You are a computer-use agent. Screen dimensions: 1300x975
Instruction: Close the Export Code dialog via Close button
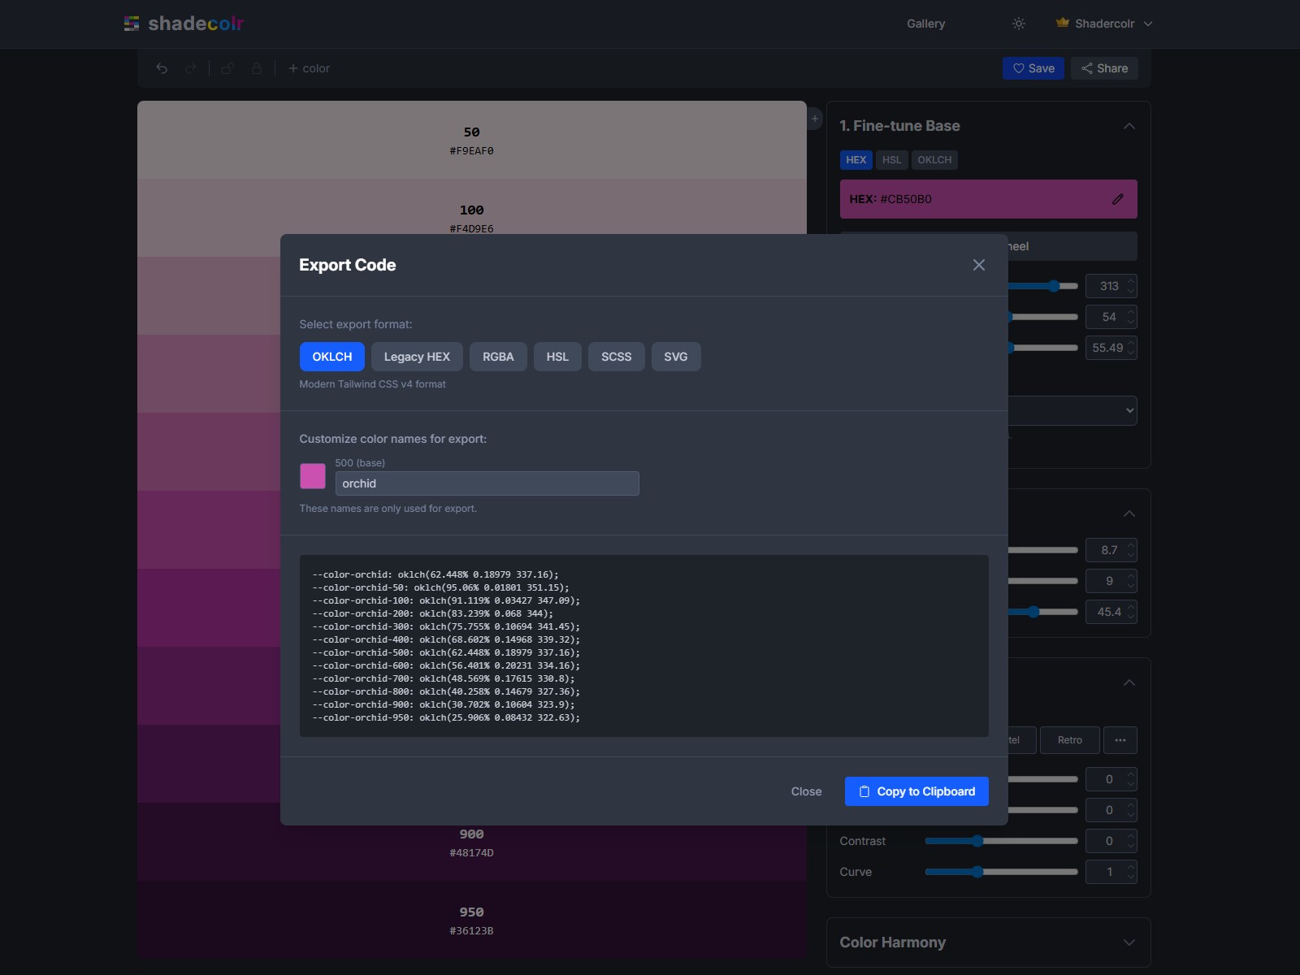[x=805, y=791]
